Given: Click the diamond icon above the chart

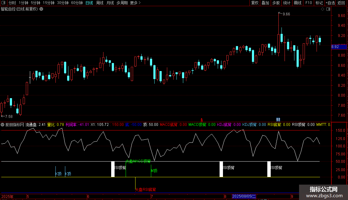Looking at the screenshot, I should tap(322, 9).
